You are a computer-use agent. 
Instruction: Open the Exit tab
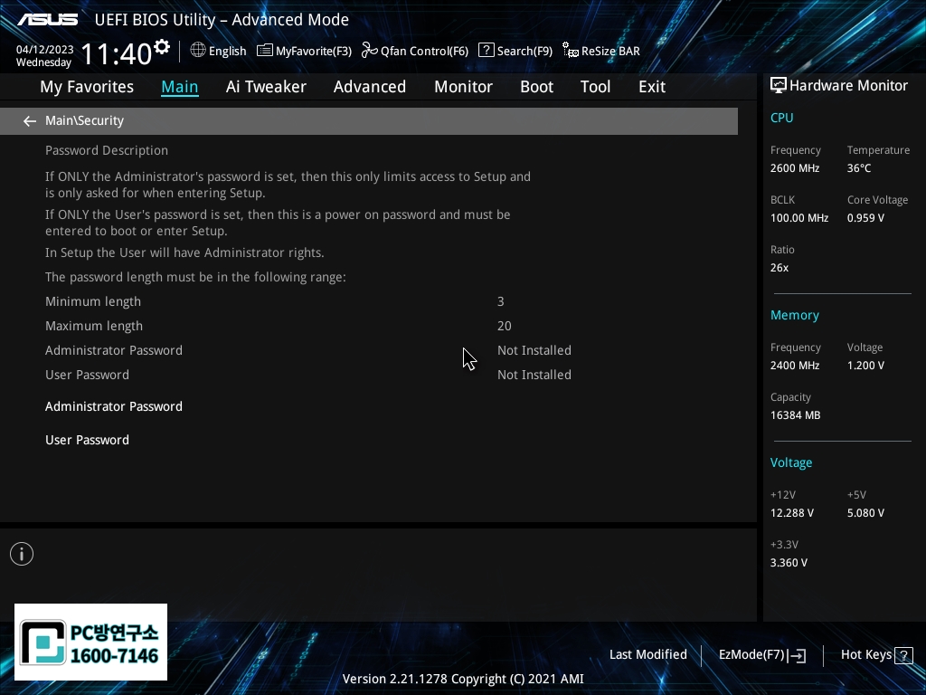(652, 87)
